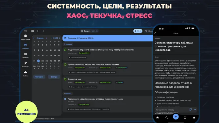Screen dimensions: 219x123
Task: Click the Спорт › Набрать 10 кг breadcrumb tag
Action: 83,87
